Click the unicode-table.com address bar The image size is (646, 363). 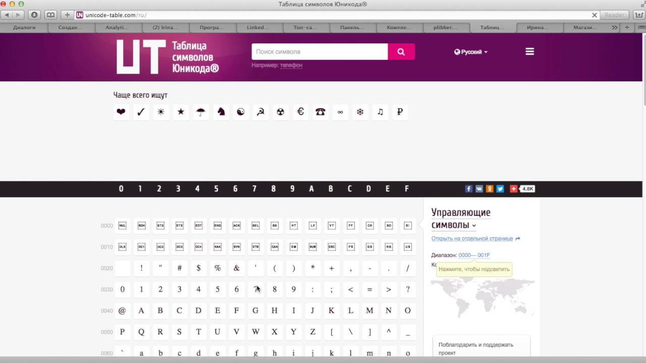click(338, 15)
